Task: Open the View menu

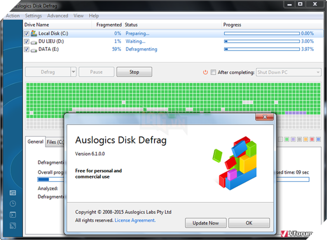Action: [x=78, y=16]
